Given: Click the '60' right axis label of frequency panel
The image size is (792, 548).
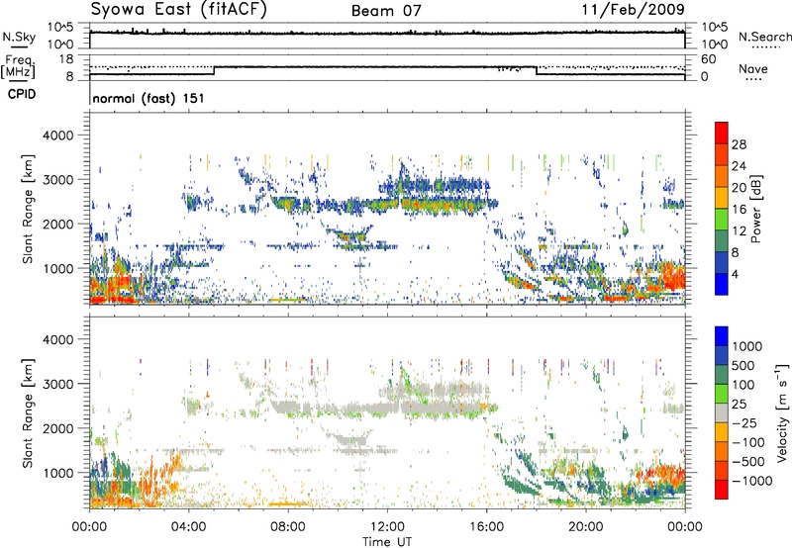Looking at the screenshot, I should click(708, 59).
